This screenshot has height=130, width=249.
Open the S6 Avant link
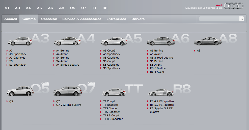(x=156, y=65)
